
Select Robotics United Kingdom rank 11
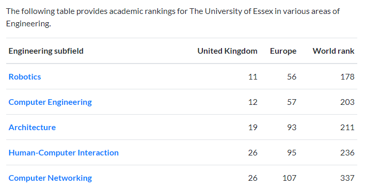point(253,76)
